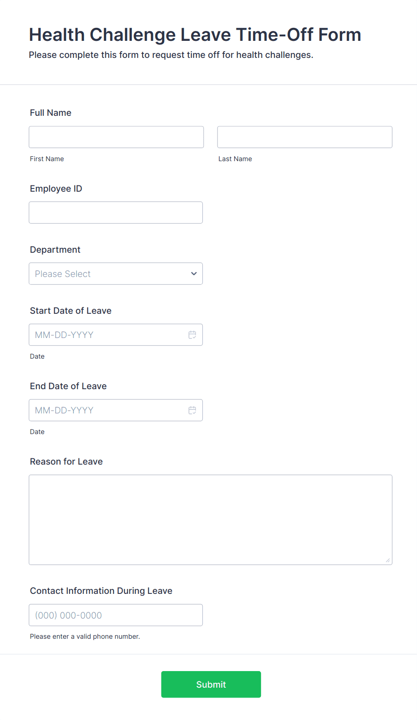Focus the phone number field

[x=116, y=615]
